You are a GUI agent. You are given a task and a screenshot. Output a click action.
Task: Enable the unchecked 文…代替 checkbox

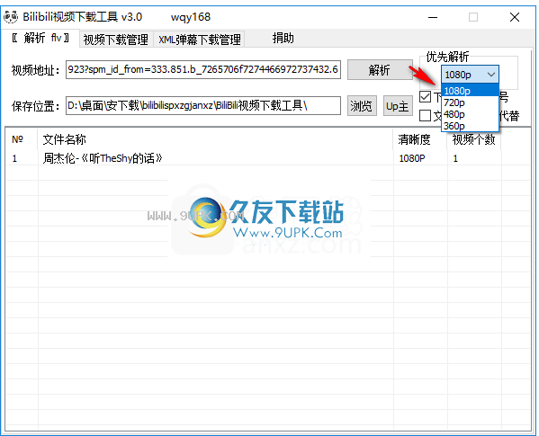click(x=426, y=115)
